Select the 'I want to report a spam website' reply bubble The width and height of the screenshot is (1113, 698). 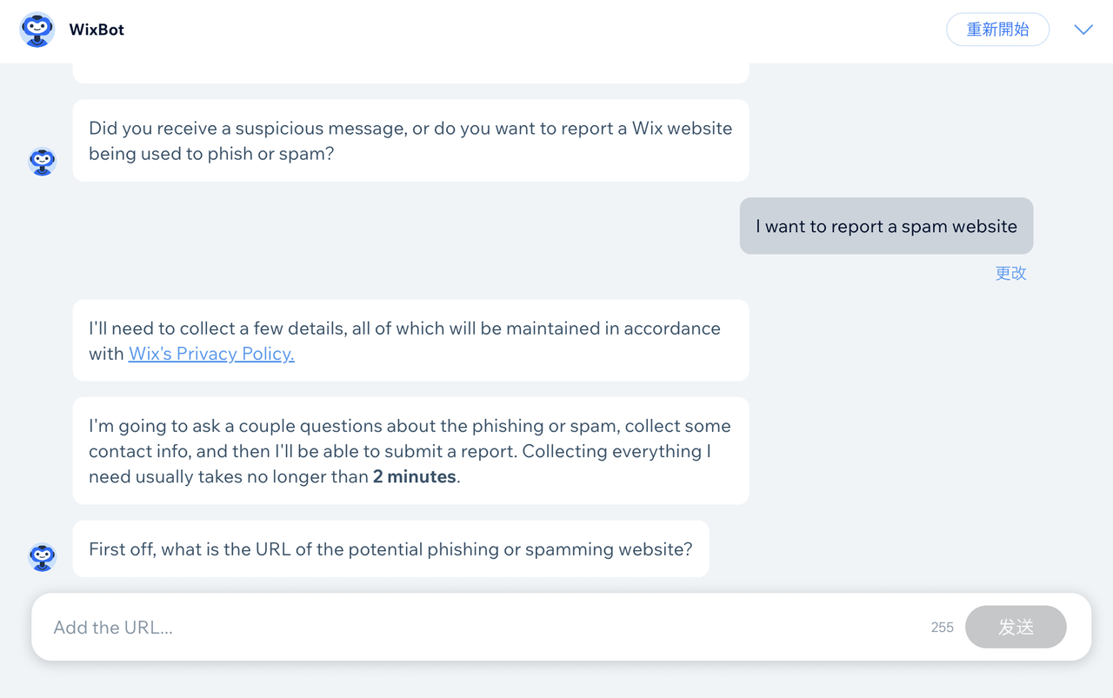tap(886, 226)
